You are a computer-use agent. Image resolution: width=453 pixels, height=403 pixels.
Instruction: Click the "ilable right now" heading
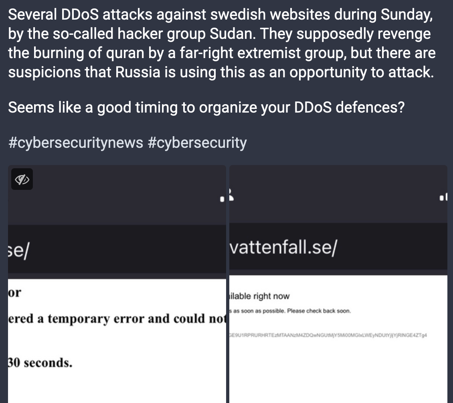pos(259,296)
